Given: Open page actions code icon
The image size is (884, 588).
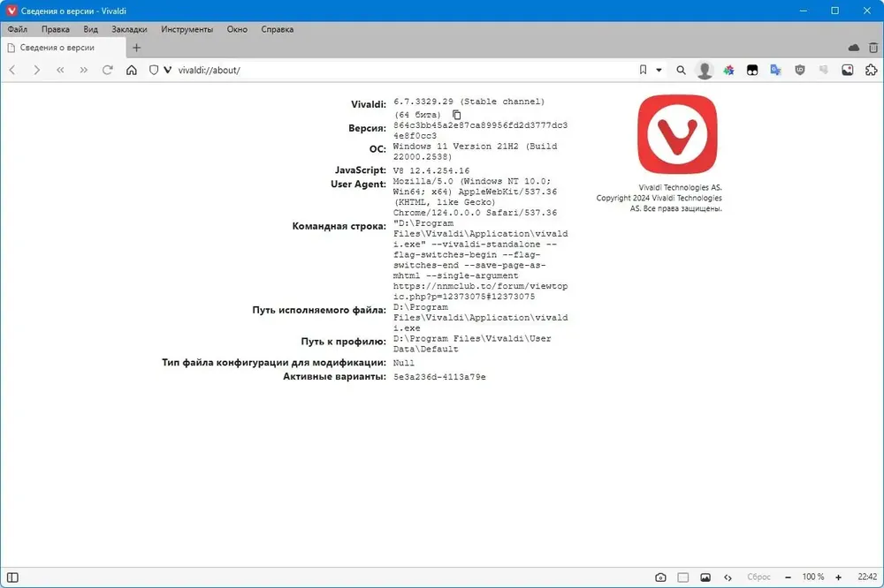Looking at the screenshot, I should click(728, 577).
